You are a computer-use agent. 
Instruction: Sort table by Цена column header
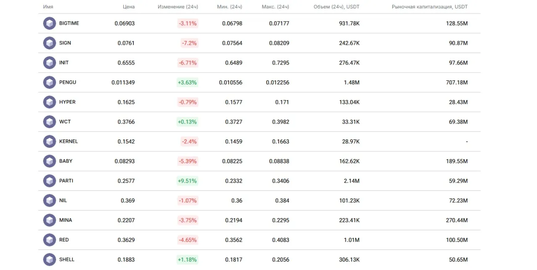pyautogui.click(x=129, y=7)
